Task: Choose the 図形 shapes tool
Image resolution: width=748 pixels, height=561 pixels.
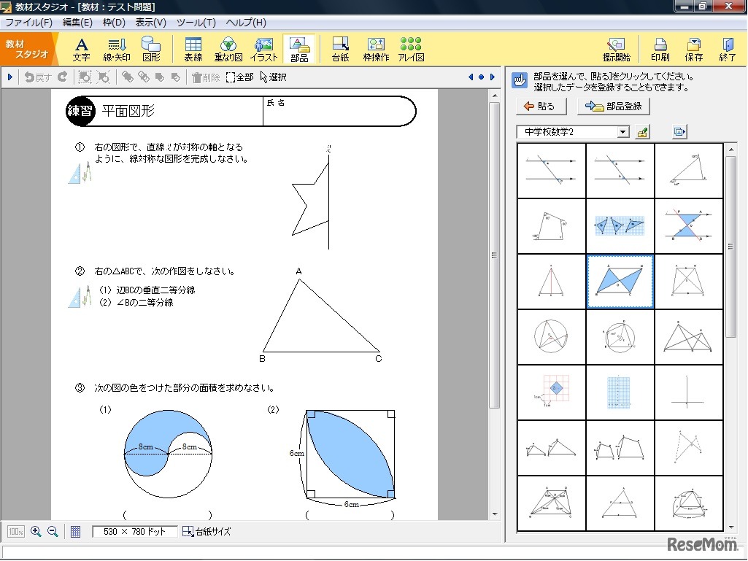Action: pyautogui.click(x=151, y=50)
